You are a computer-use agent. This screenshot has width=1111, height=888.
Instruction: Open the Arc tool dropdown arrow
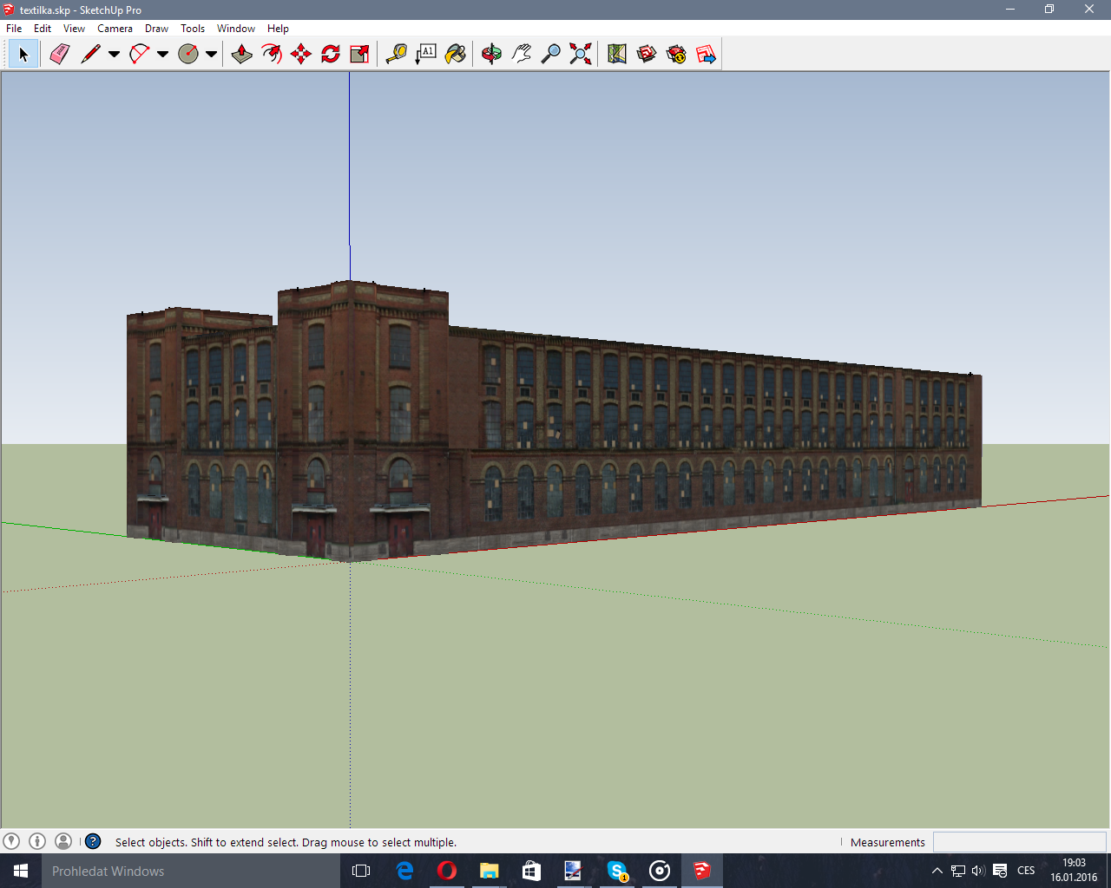[x=162, y=54]
